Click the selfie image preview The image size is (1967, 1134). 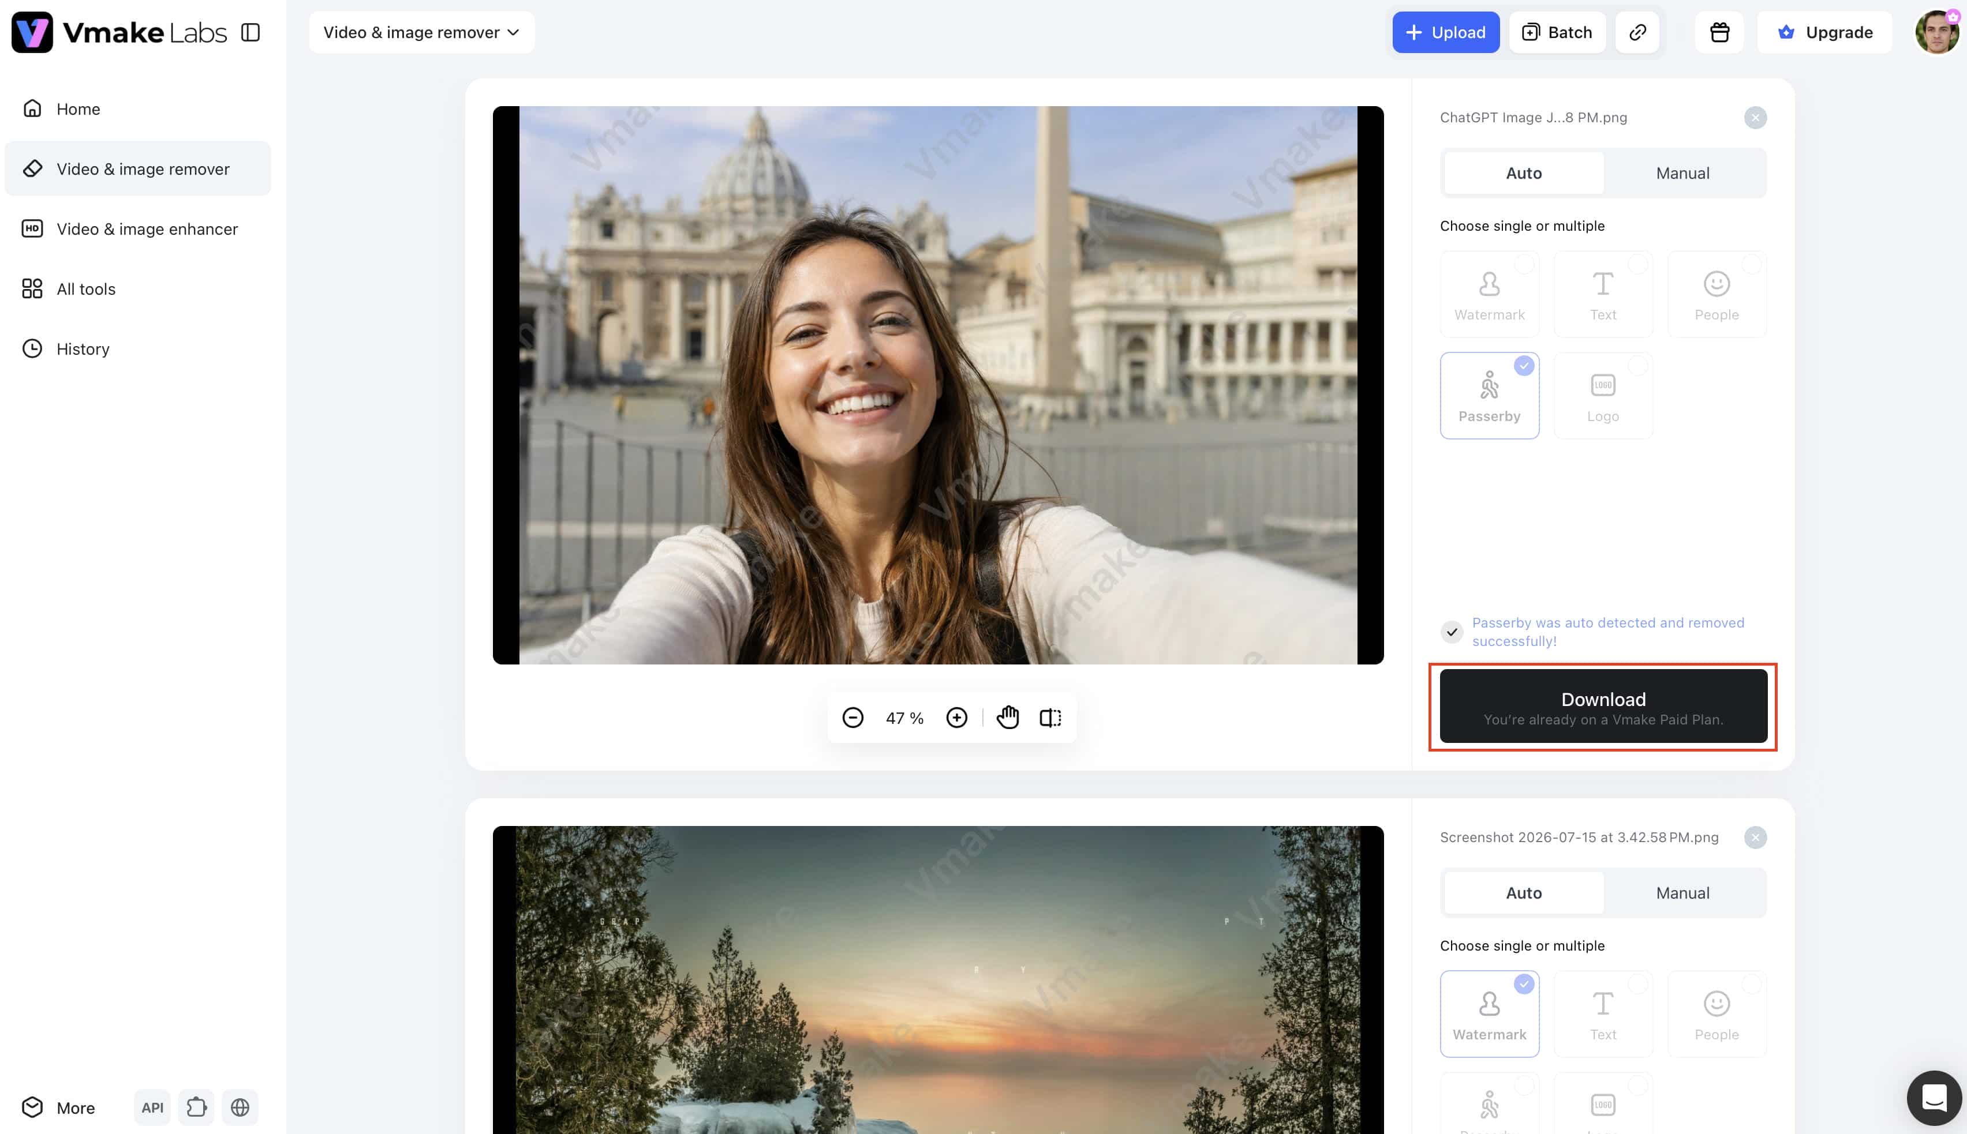(x=938, y=385)
